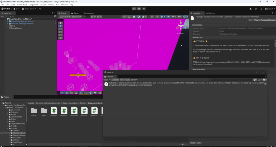Click the Clear button in Console

click(x=106, y=80)
